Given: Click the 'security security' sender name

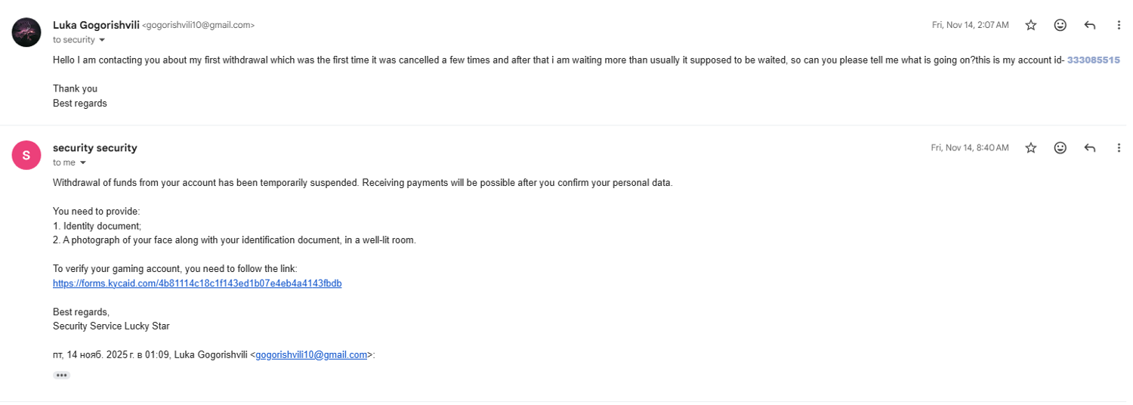Looking at the screenshot, I should pos(95,148).
